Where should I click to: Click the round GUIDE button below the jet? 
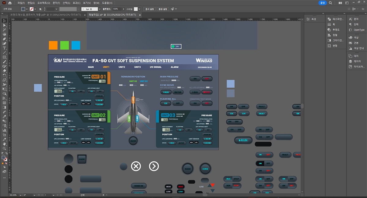click(133, 141)
